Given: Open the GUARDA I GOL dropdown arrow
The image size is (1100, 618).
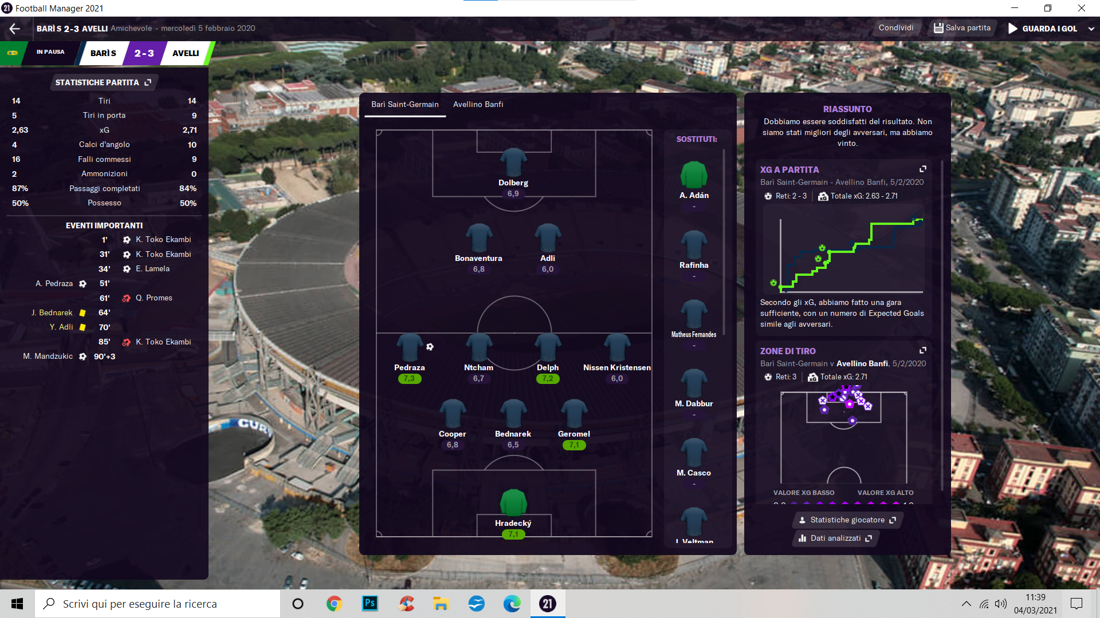Looking at the screenshot, I should [x=1091, y=29].
